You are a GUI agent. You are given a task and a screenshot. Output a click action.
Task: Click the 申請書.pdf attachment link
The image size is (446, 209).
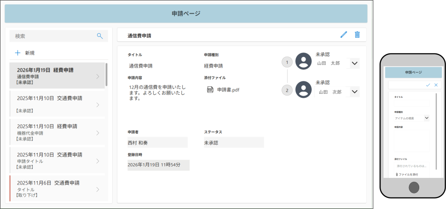point(228,90)
